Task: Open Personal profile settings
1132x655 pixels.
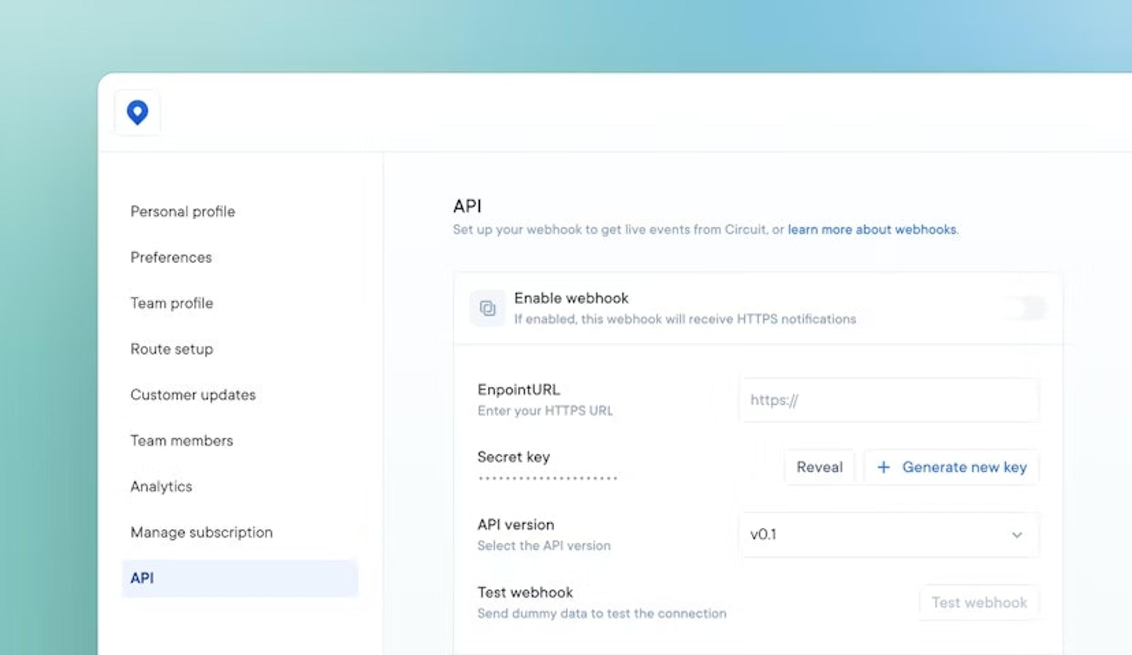Action: (x=182, y=211)
